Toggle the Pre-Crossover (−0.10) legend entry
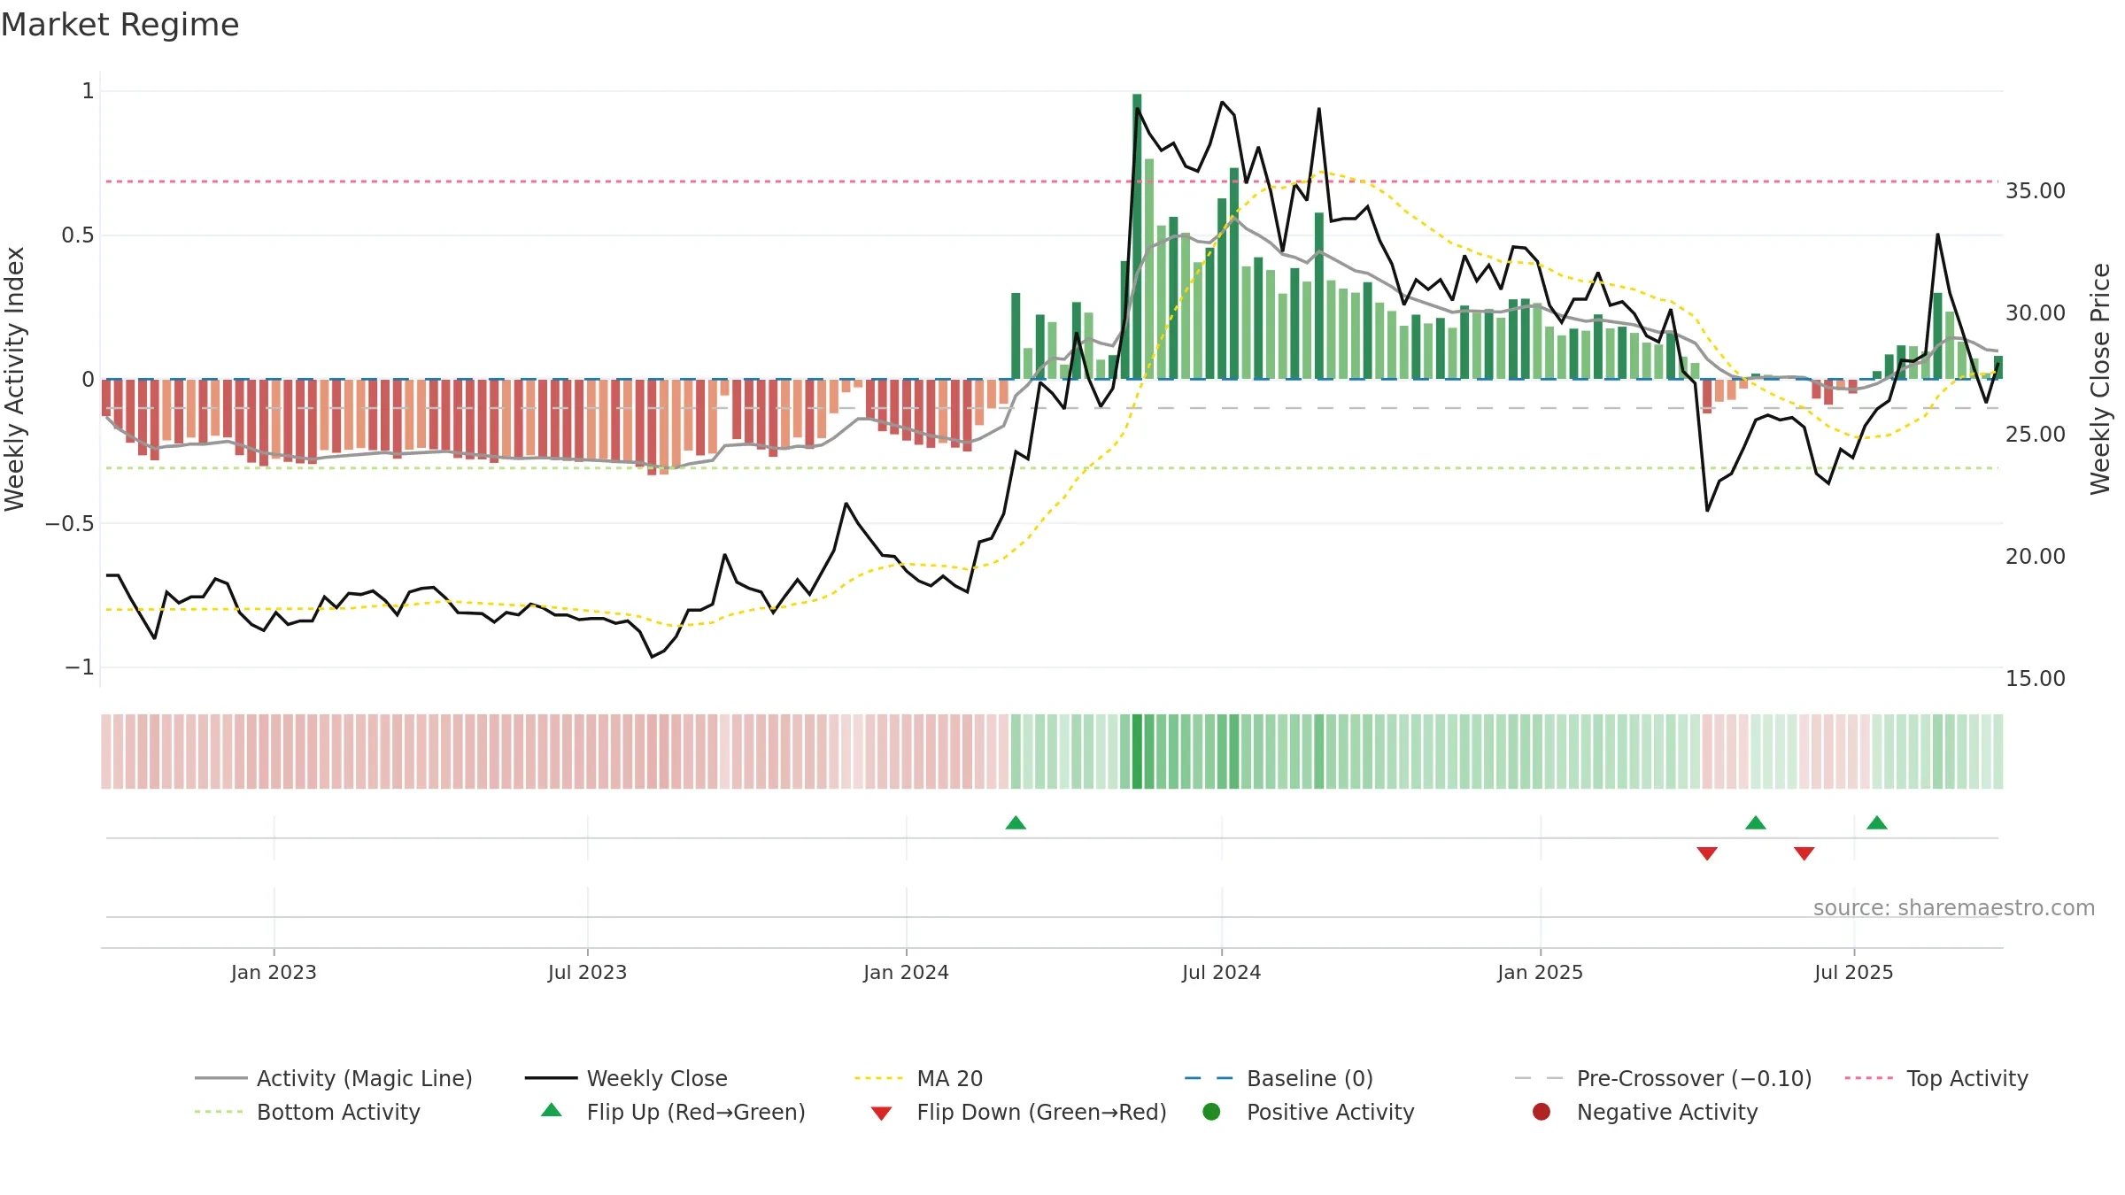Image resolution: width=2125 pixels, height=1195 pixels. click(1663, 1078)
